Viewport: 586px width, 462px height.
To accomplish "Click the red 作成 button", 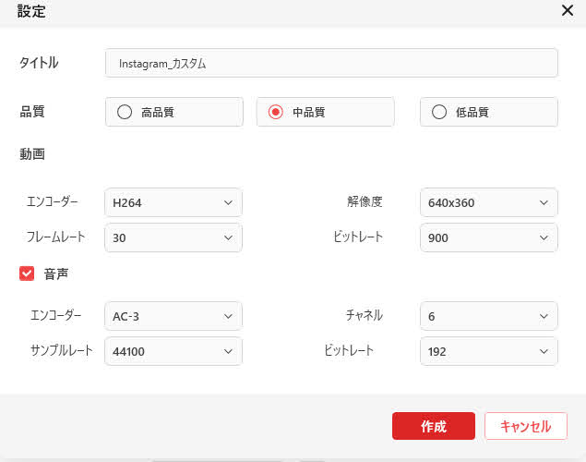I will 434,426.
